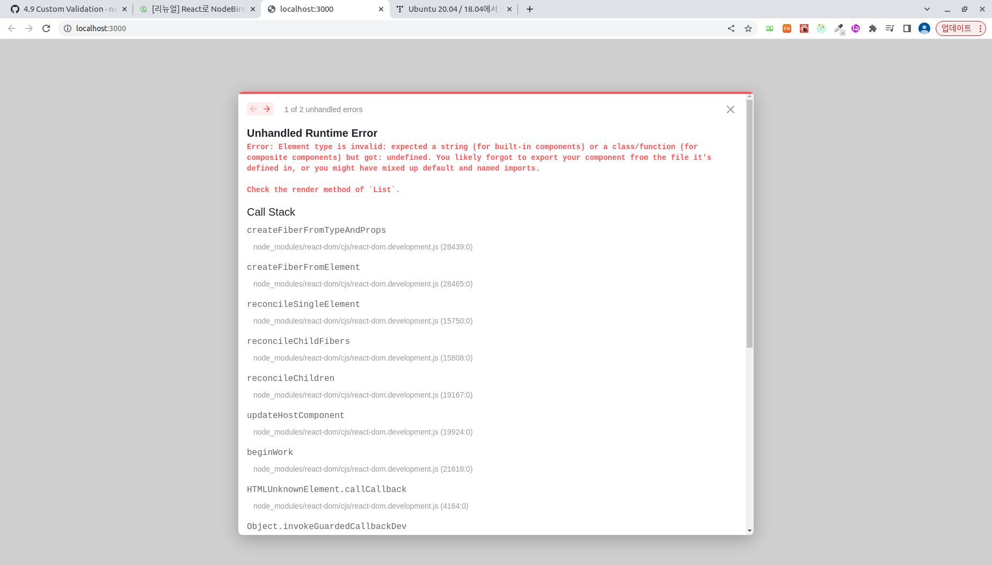Viewport: 992px width, 565px height.
Task: Click the reconcileChildren stack frame
Action: coord(290,378)
